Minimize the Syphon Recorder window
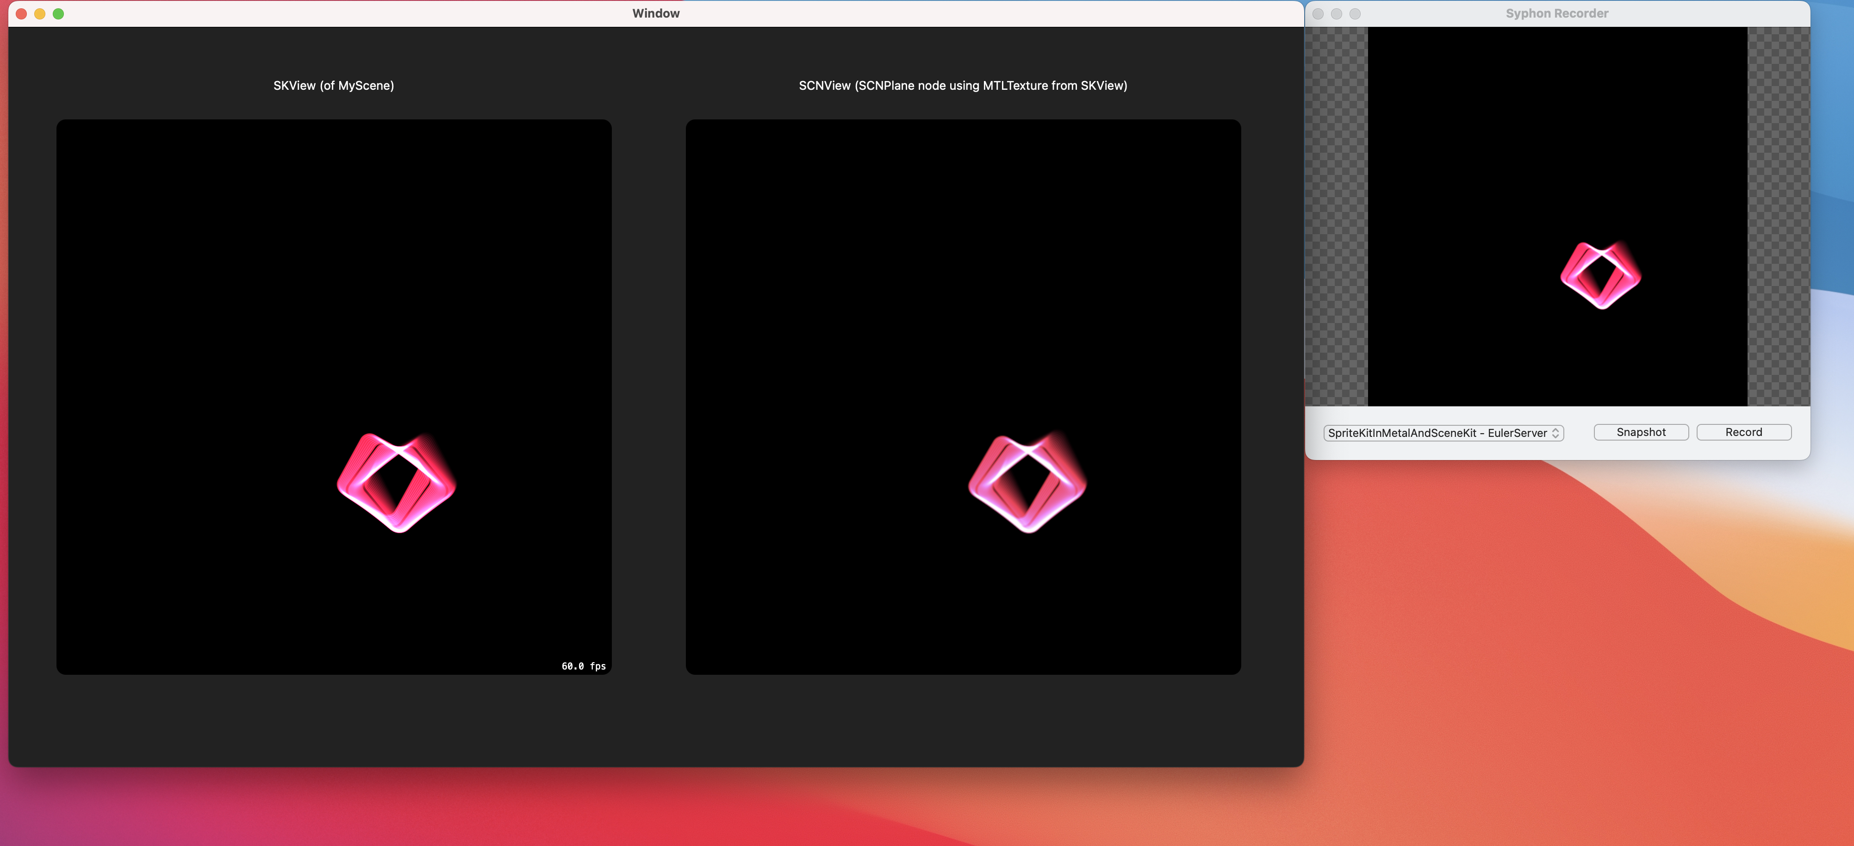1854x846 pixels. (1337, 14)
